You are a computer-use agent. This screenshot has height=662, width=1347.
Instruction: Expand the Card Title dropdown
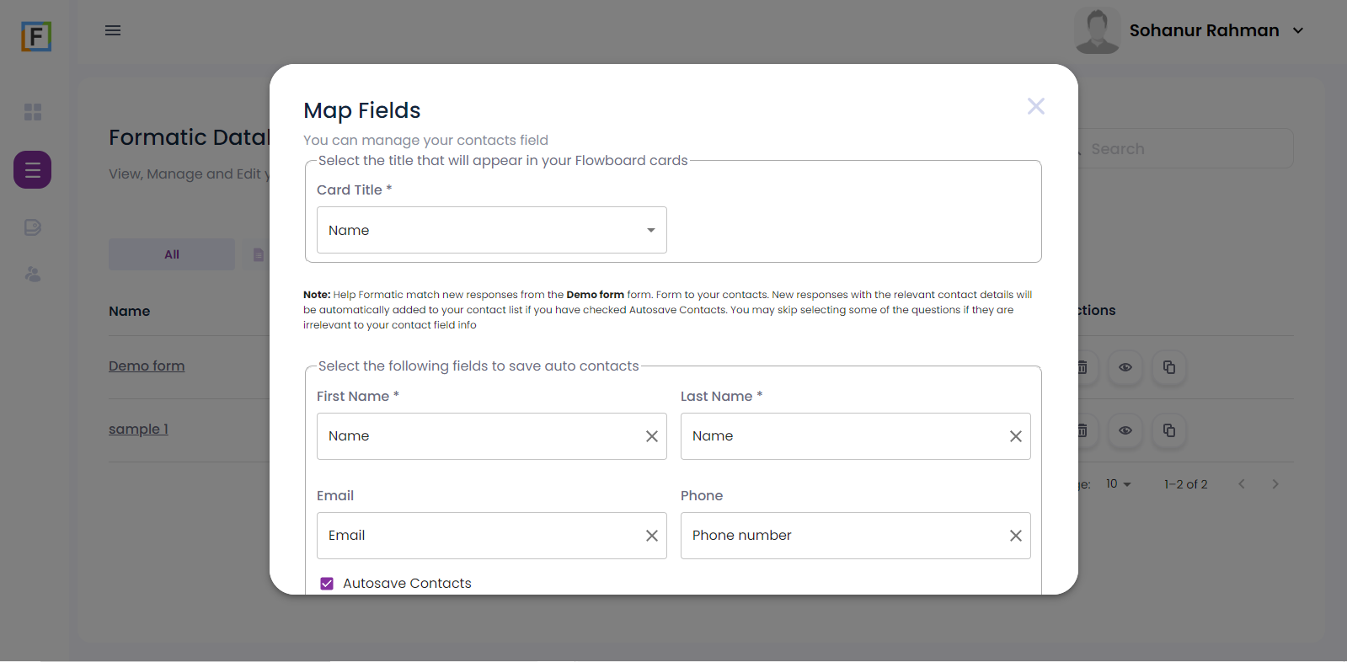tap(650, 230)
